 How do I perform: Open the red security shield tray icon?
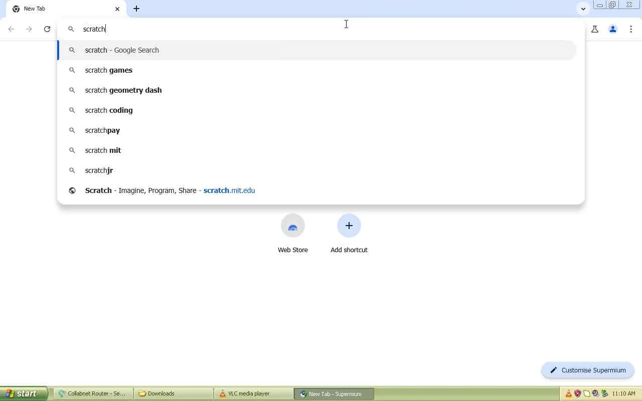(577, 393)
